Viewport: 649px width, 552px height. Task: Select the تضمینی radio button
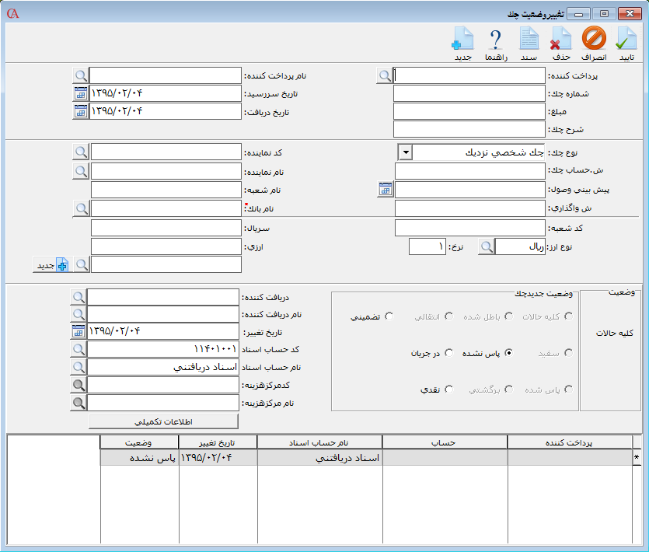pyautogui.click(x=389, y=316)
